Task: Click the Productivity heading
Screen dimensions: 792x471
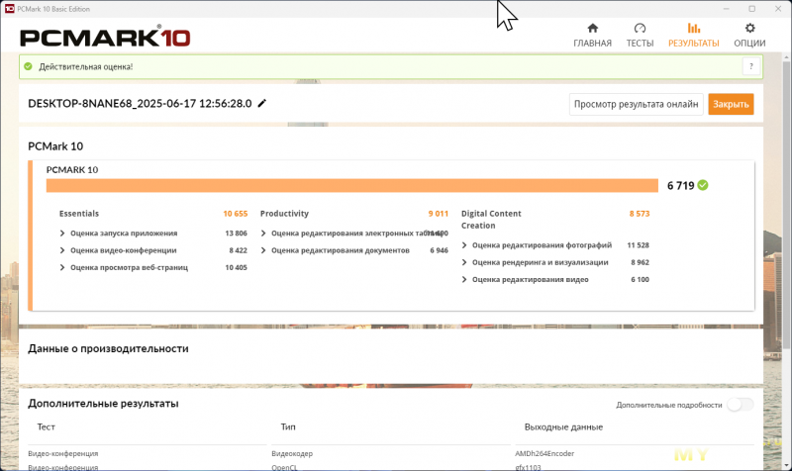Action: [x=284, y=214]
